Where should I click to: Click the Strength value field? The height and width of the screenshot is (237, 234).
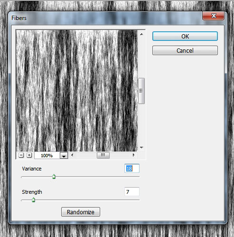tap(132, 192)
